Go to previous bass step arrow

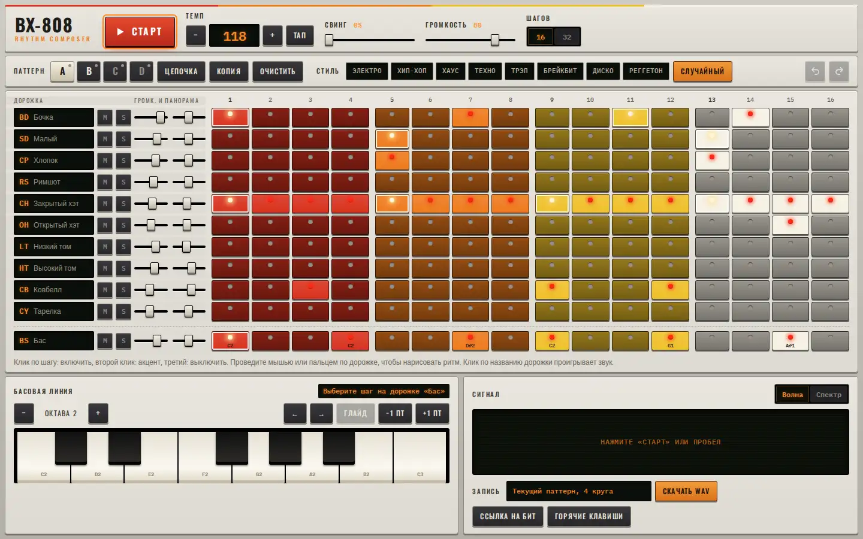tap(295, 414)
